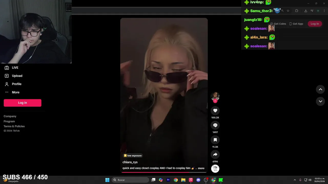Viewport: 328px width, 184px height.
Task: Click Get App in the header
Action: tap(296, 24)
